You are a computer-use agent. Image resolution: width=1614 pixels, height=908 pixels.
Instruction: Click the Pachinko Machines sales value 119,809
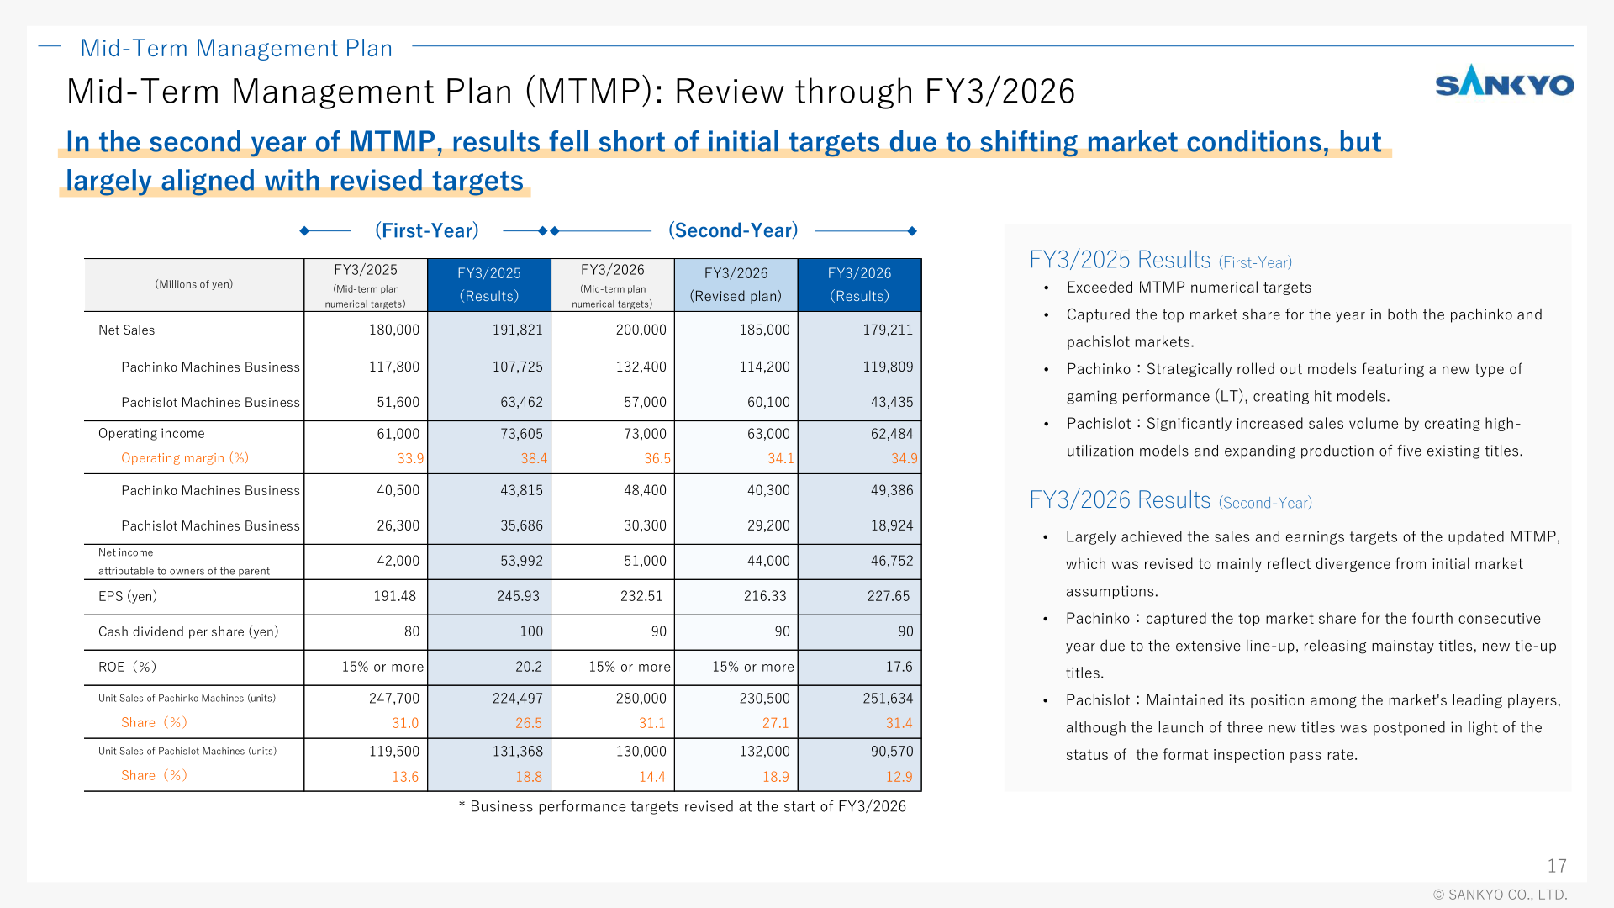[888, 367]
